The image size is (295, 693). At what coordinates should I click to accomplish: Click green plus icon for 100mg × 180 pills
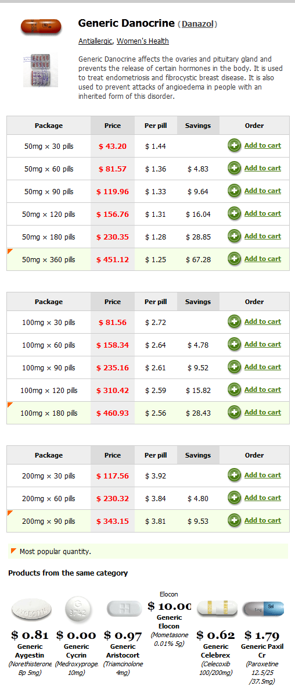(235, 412)
